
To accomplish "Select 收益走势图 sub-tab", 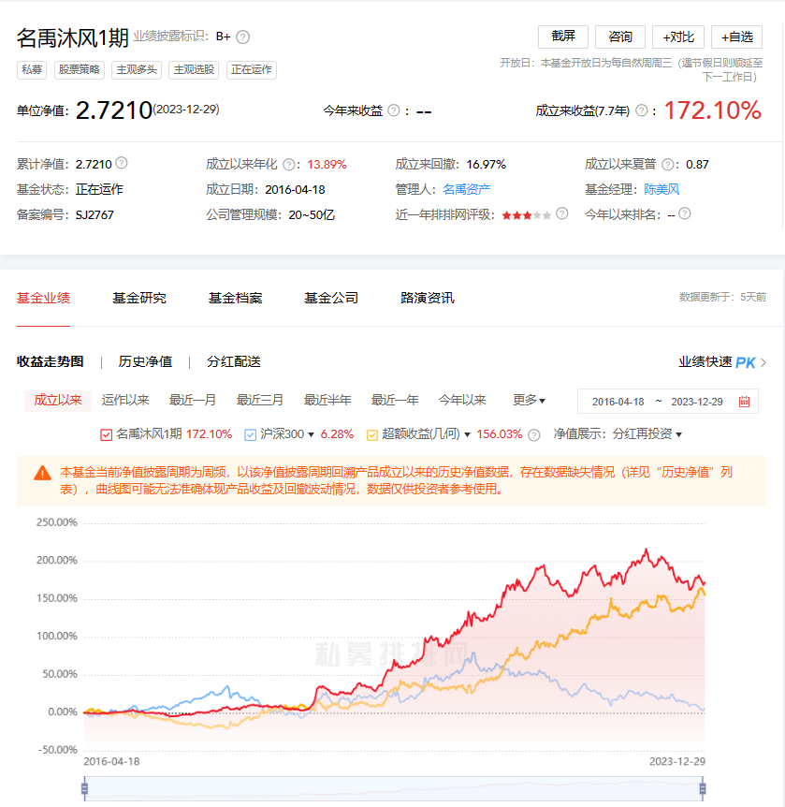I will tap(50, 361).
